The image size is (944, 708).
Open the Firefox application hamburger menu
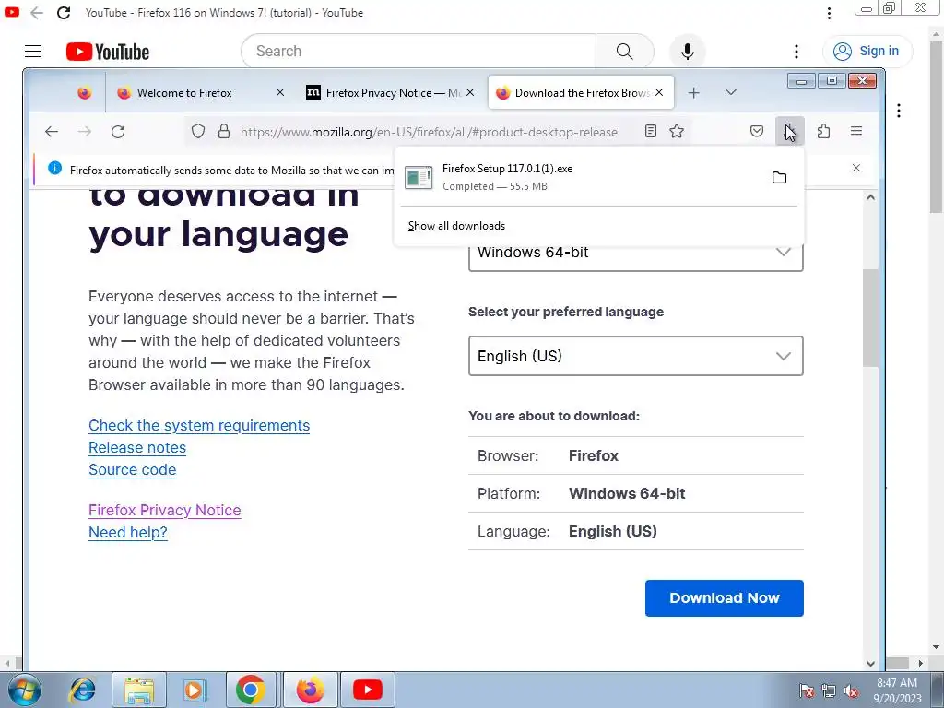tap(856, 131)
